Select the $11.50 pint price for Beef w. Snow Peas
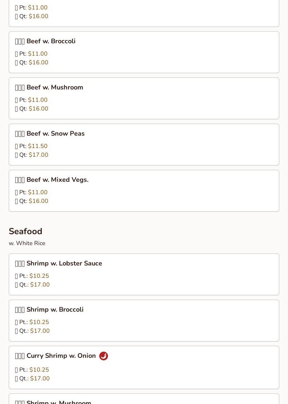Image resolution: width=288 pixels, height=404 pixels. (x=38, y=146)
